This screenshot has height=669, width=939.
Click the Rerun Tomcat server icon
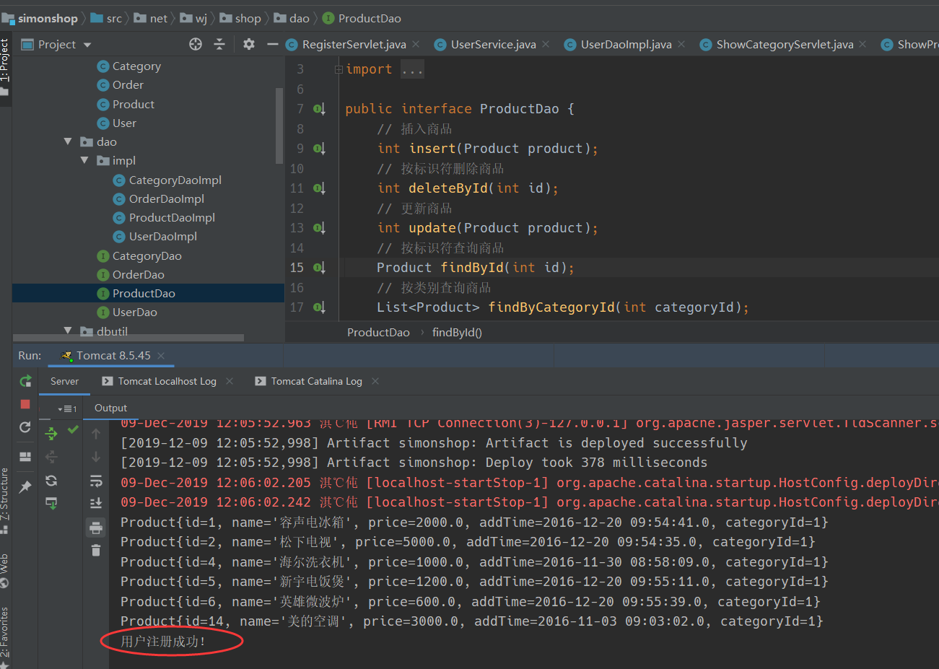(x=25, y=381)
